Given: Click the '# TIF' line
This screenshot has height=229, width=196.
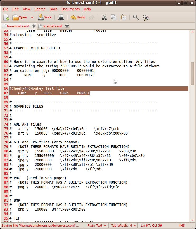Looking at the screenshot, I should (x=15, y=218).
